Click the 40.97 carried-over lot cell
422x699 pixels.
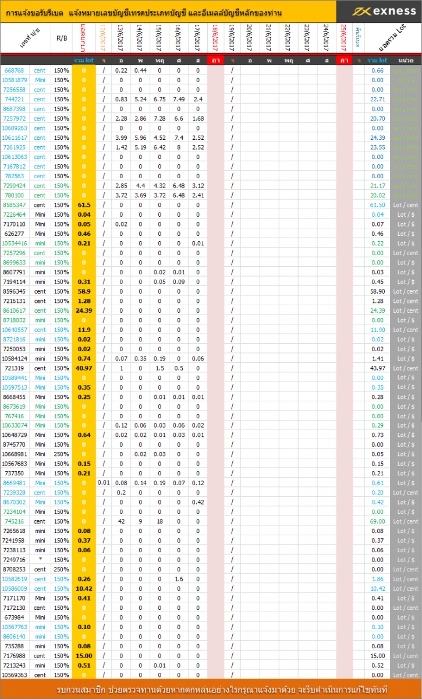84,368
